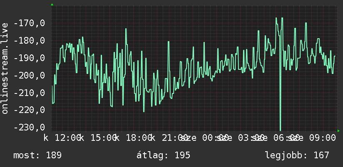Click the -200,0 y-axis label
The image size is (343, 167).
[29, 75]
